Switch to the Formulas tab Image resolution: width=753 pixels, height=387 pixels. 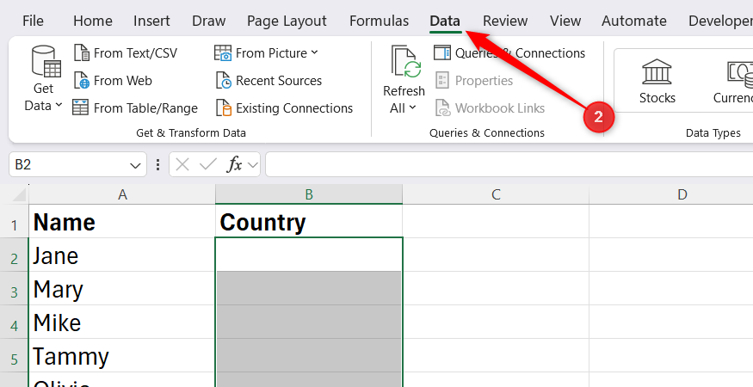[379, 21]
